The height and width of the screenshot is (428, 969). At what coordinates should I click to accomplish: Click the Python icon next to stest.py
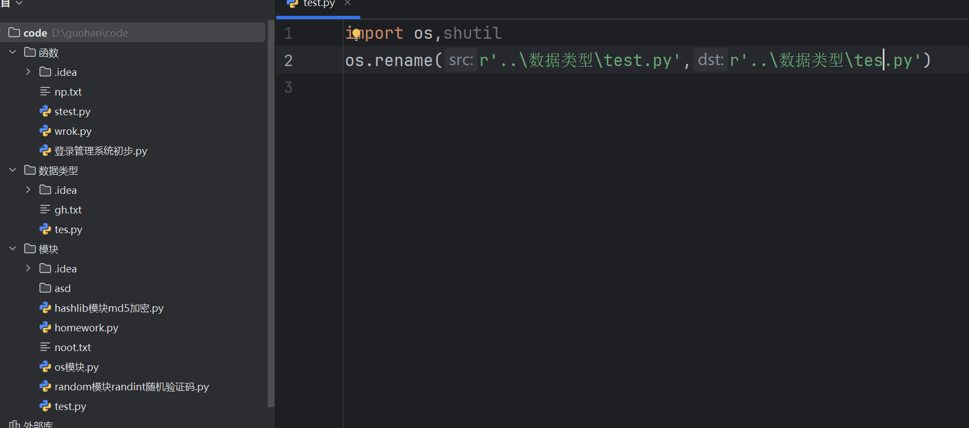(x=45, y=111)
